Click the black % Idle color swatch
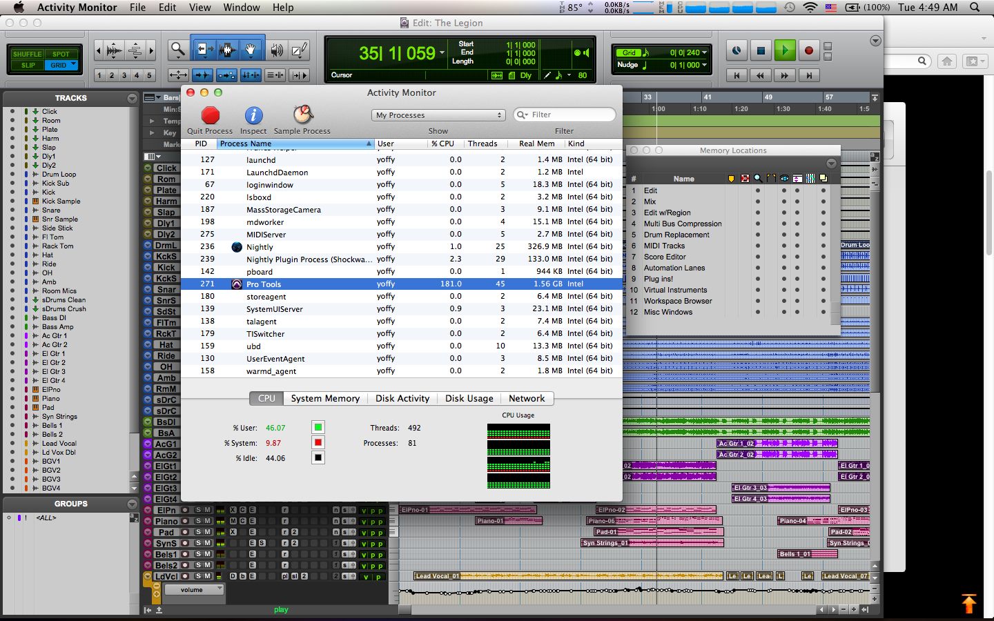994x621 pixels. [318, 458]
